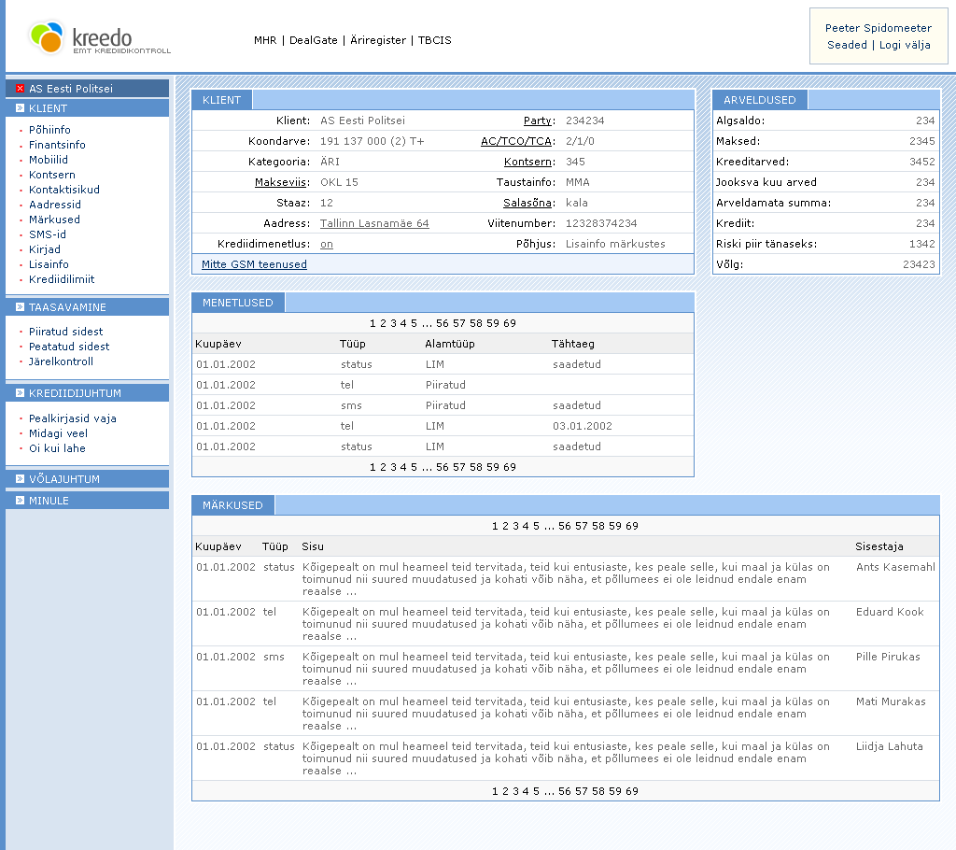Open the note entered by Eduard Kook

[x=566, y=624]
